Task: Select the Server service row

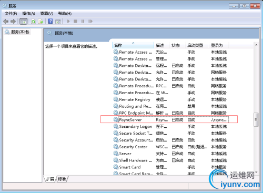Action: pos(170,154)
